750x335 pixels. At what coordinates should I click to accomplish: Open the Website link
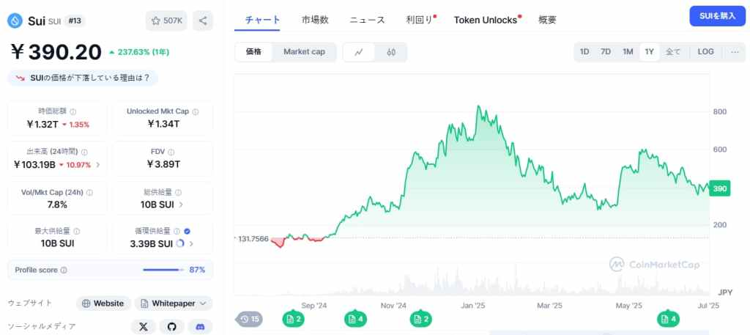[x=104, y=303]
